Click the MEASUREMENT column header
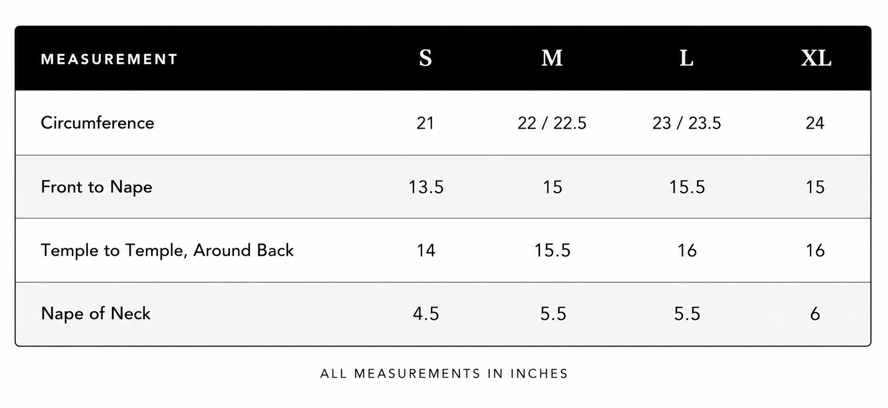The height and width of the screenshot is (408, 888). coord(109,59)
